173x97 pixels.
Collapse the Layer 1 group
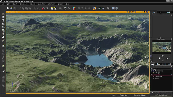[152, 69]
